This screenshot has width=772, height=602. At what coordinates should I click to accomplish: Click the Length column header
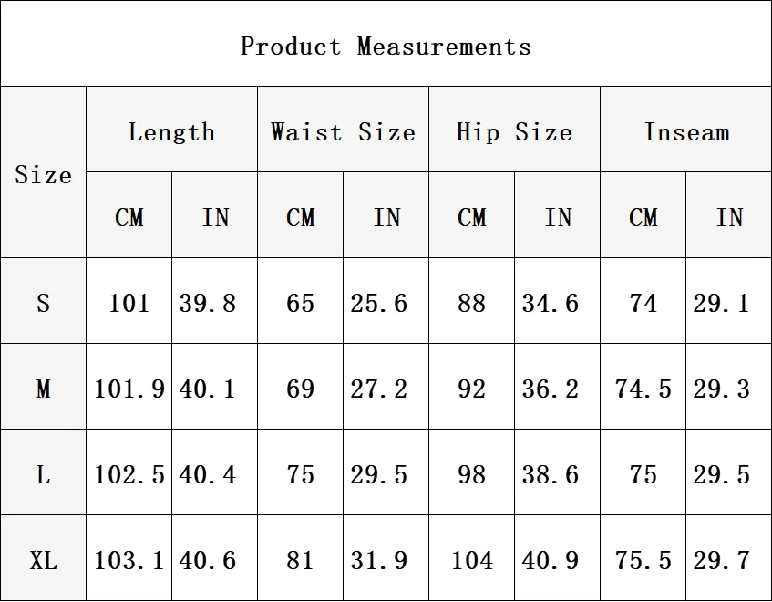[171, 132]
